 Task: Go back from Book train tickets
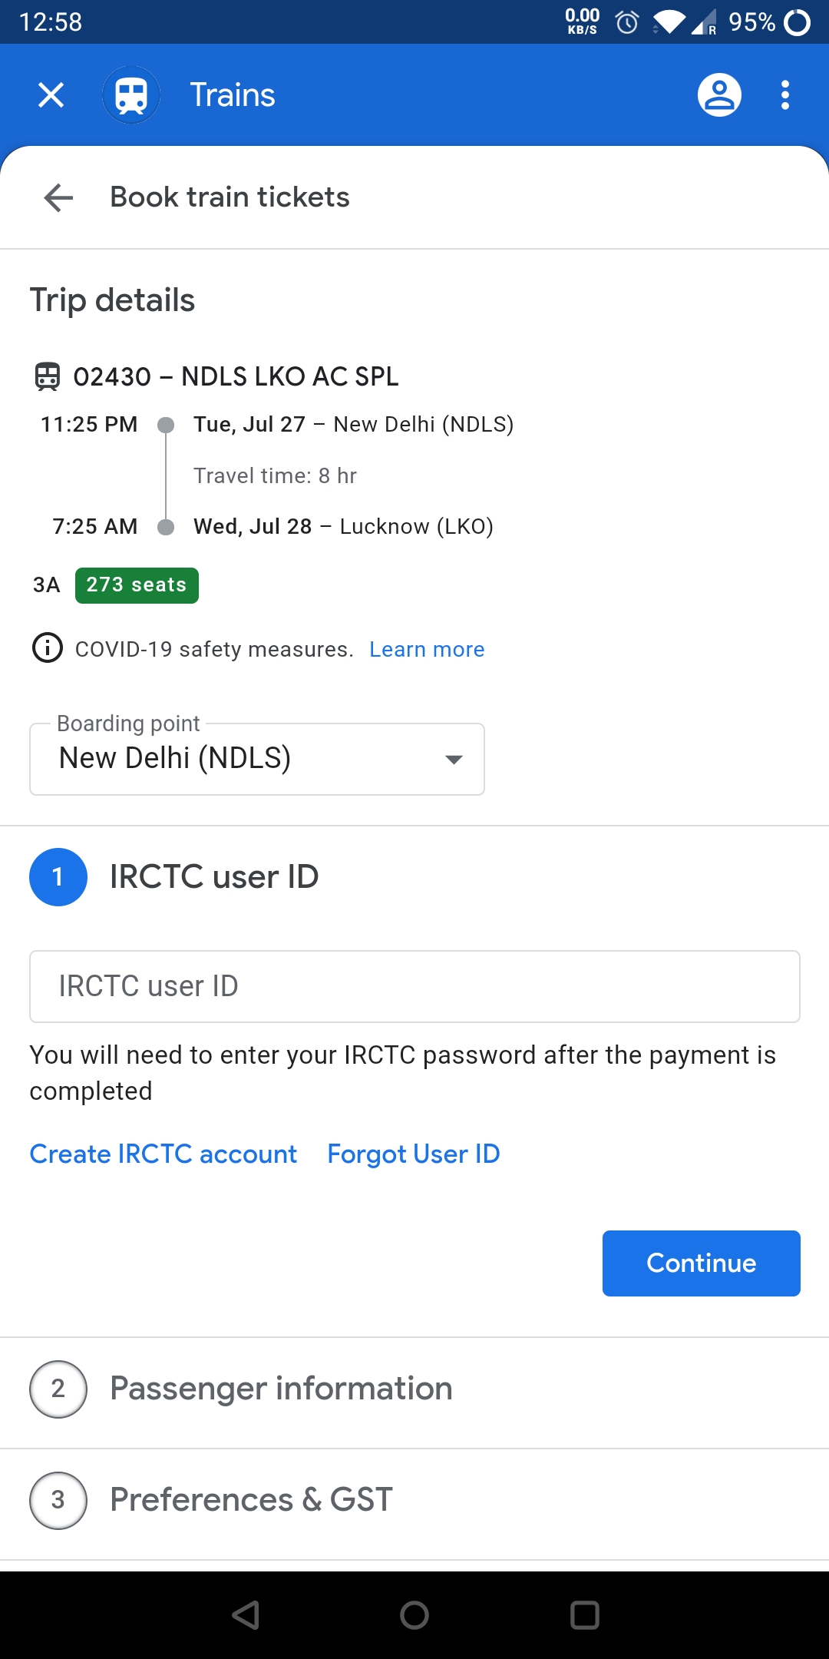[x=58, y=197]
